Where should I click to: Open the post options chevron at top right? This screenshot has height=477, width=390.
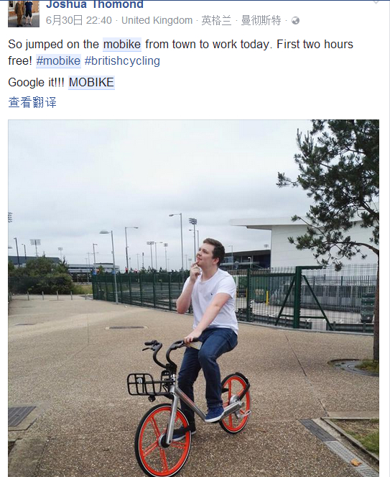376,2
